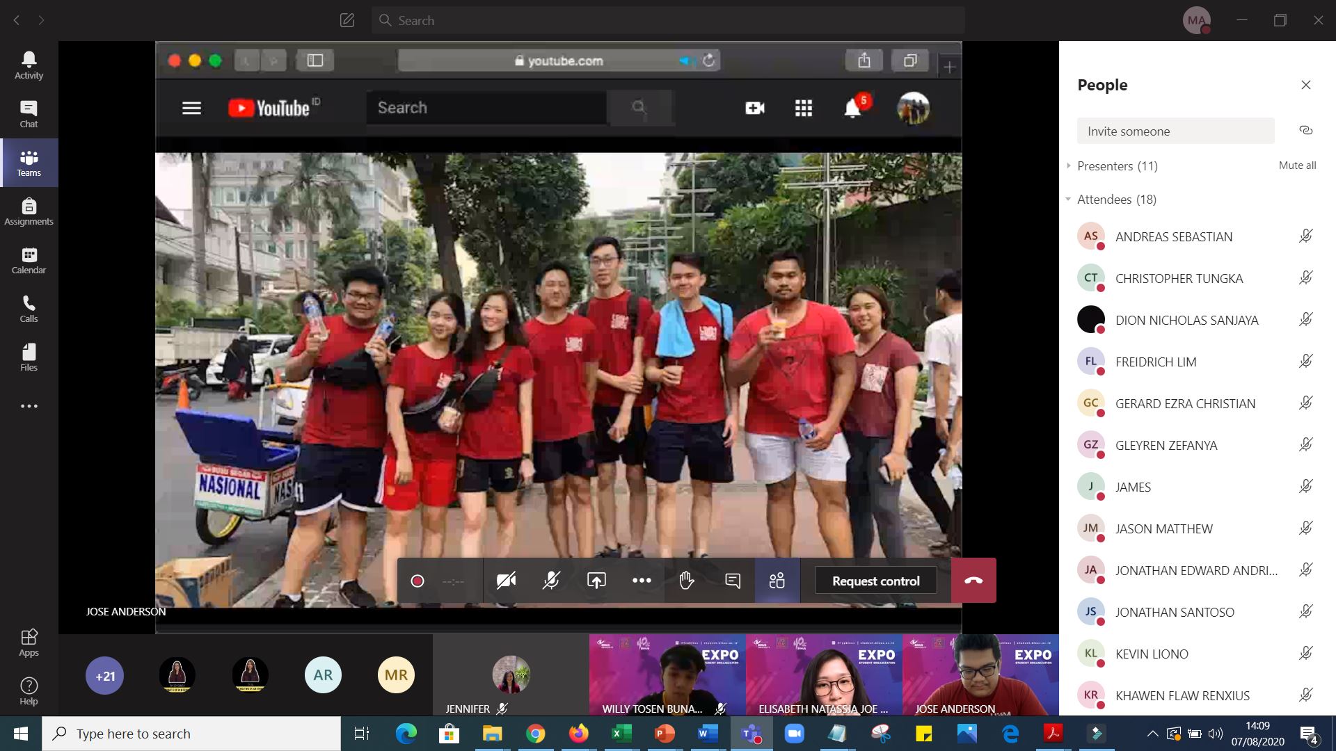Open the Activity feed in sidebar
Image resolution: width=1336 pixels, height=751 pixels.
point(29,65)
